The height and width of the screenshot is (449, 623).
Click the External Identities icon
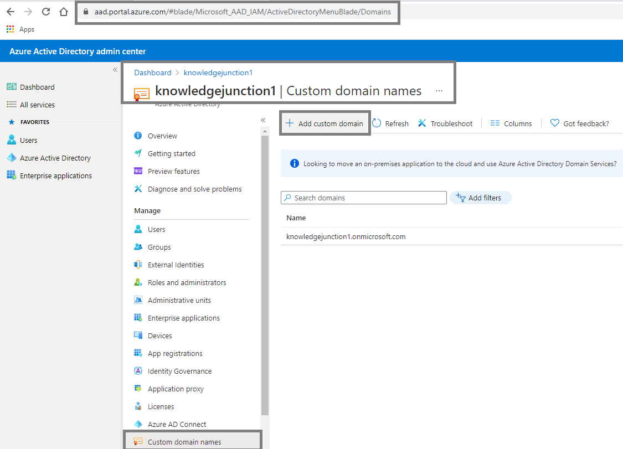138,264
